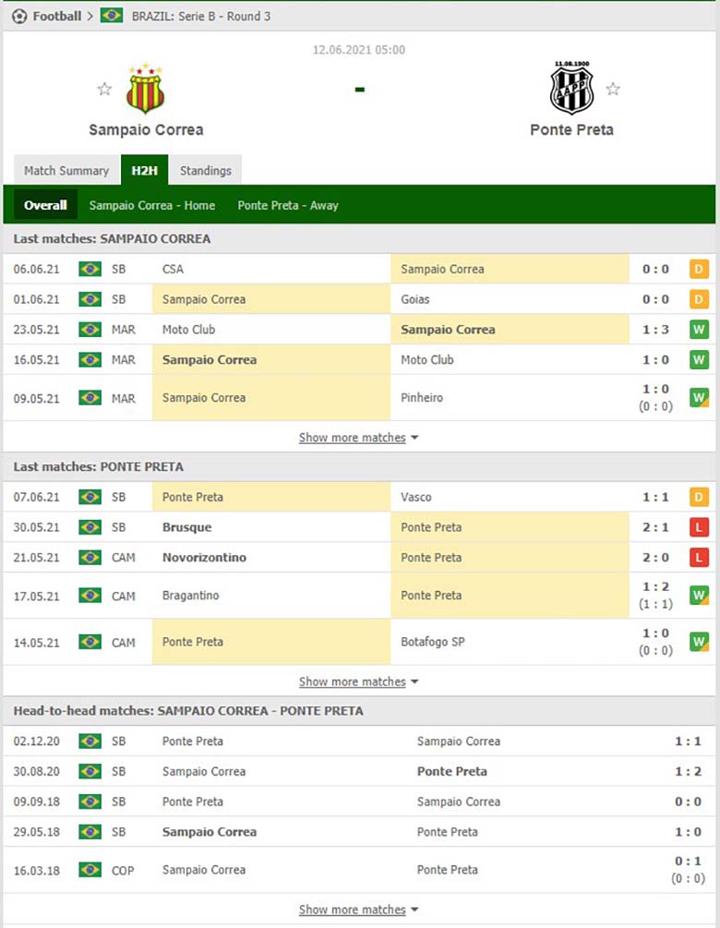This screenshot has height=928, width=720.
Task: Click date 29.05.18 head-to-head row
Action: pos(37,832)
